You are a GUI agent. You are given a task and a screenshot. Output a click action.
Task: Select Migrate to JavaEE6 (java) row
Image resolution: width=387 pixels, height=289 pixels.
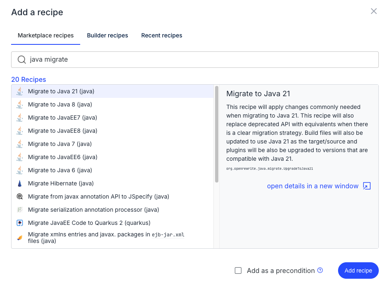[x=113, y=157]
